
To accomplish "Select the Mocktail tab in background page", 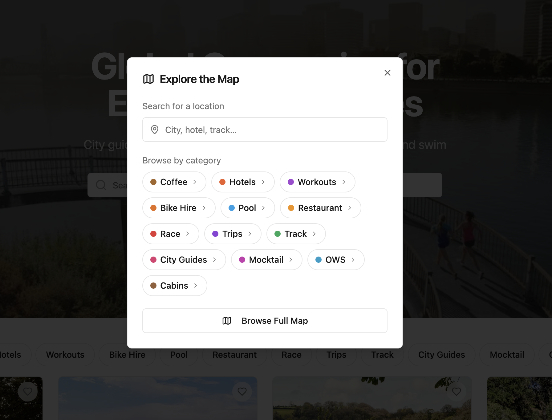I will tap(507, 355).
